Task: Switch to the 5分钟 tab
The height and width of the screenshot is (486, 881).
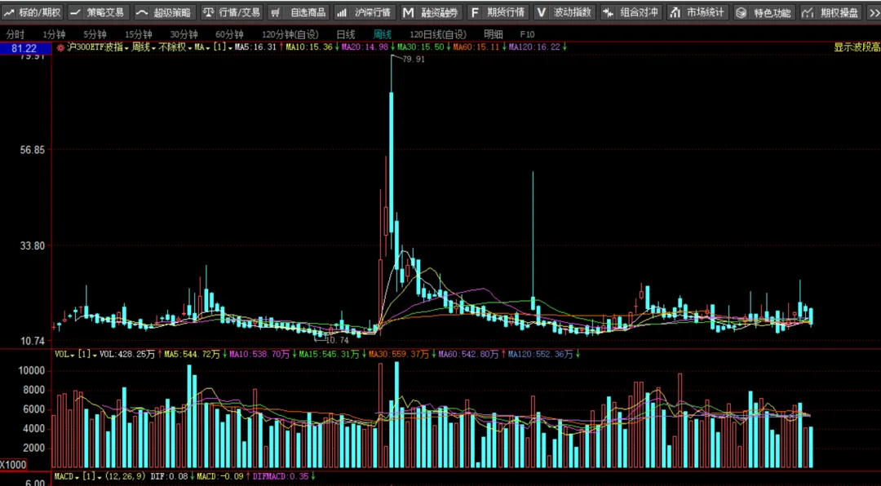Action: click(95, 35)
